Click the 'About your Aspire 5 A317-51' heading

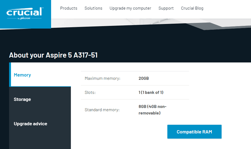point(53,55)
